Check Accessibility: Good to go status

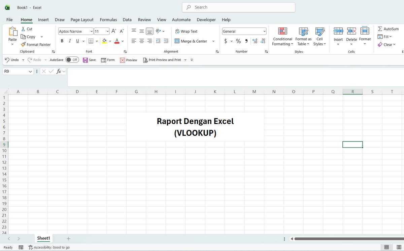point(49,247)
